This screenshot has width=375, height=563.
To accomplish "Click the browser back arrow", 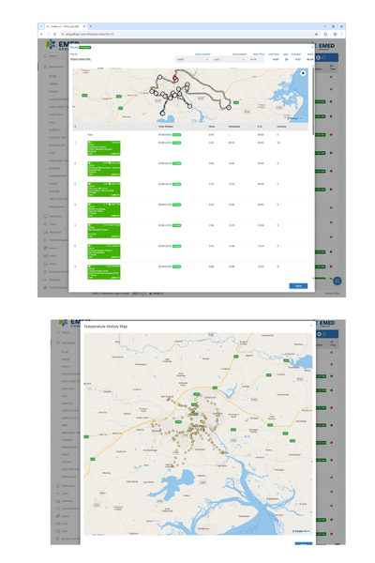I will coord(41,34).
